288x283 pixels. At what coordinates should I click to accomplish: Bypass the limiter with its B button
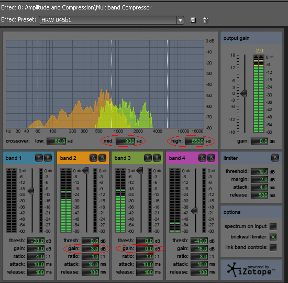tap(275, 158)
